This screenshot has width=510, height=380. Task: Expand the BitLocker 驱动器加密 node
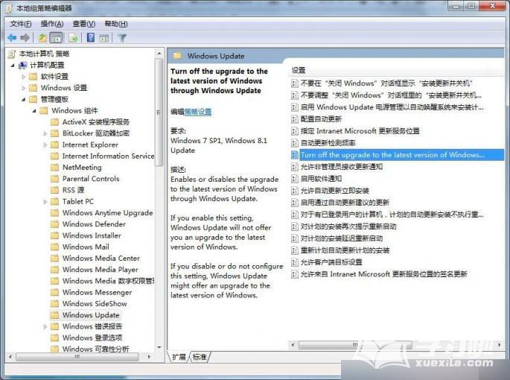click(45, 133)
